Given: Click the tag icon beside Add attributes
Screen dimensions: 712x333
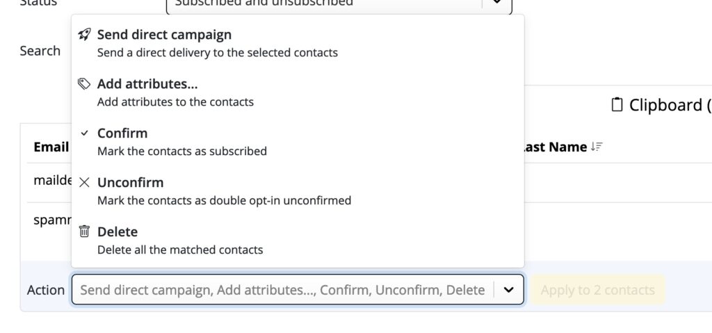Looking at the screenshot, I should (x=84, y=84).
